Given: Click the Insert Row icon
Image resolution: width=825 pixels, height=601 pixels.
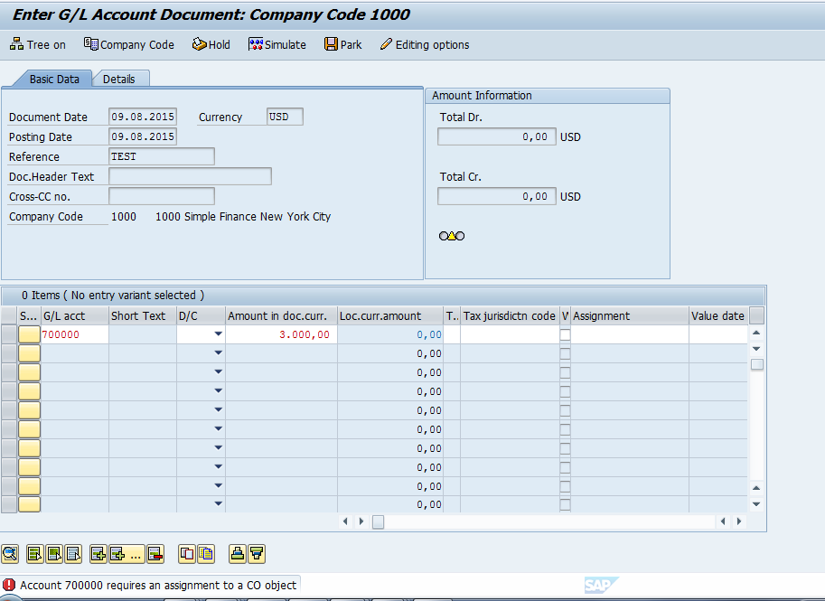Looking at the screenshot, I should pos(98,554).
